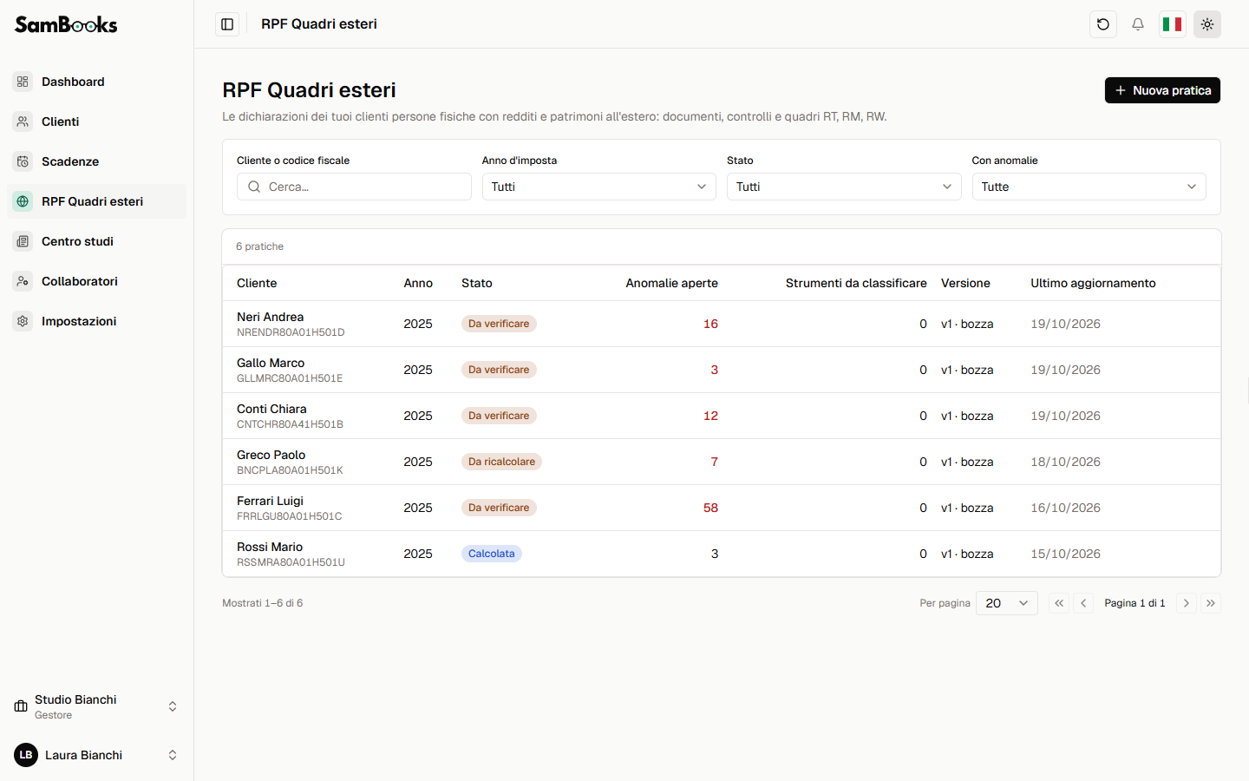Click the Clienti people icon
1249x781 pixels.
pos(23,121)
